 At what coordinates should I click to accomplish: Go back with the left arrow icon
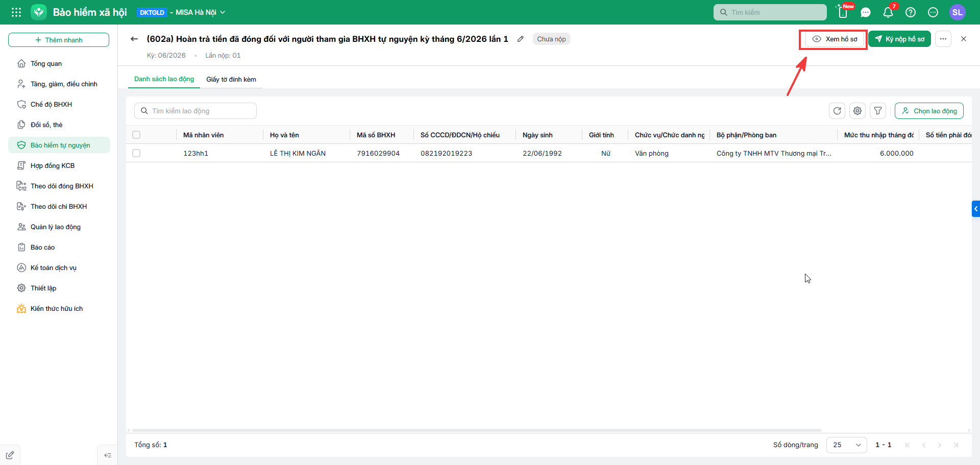point(134,39)
